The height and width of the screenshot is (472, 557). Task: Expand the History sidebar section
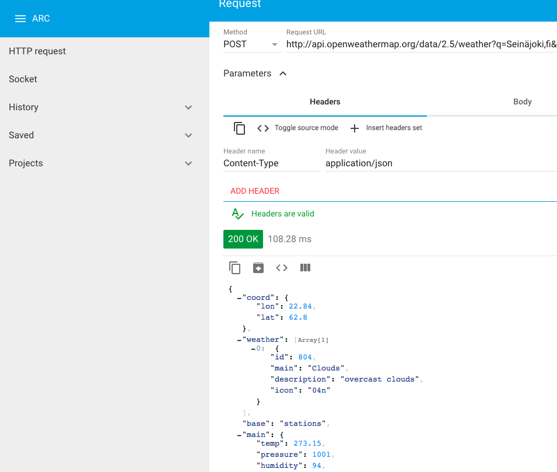click(x=188, y=107)
